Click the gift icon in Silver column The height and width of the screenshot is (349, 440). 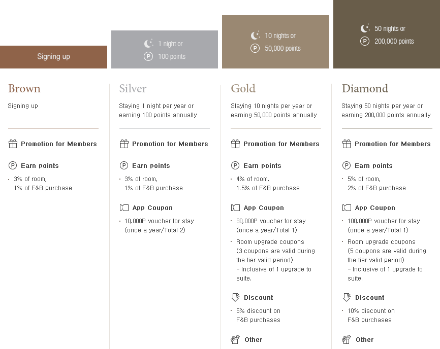point(124,144)
